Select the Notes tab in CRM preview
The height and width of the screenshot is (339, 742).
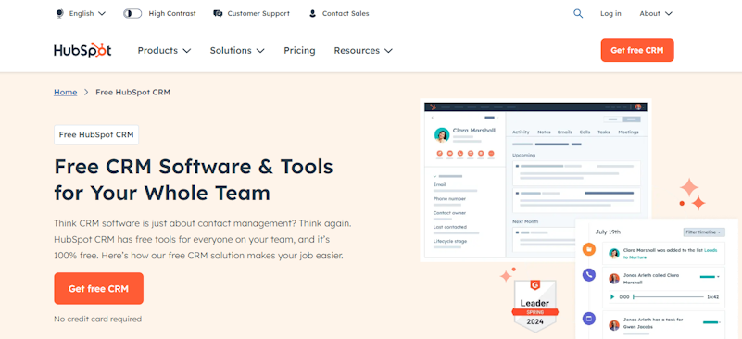tap(544, 132)
